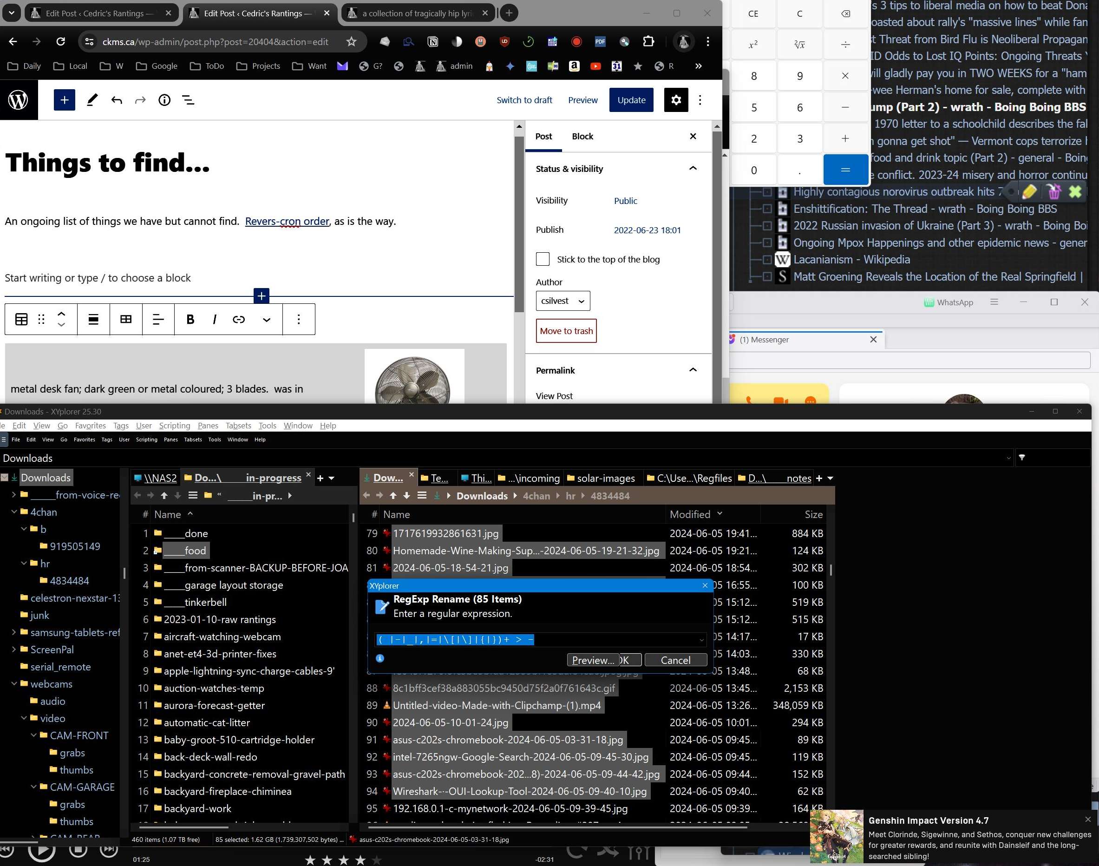
Task: Click the post details info icon
Action: [164, 100]
